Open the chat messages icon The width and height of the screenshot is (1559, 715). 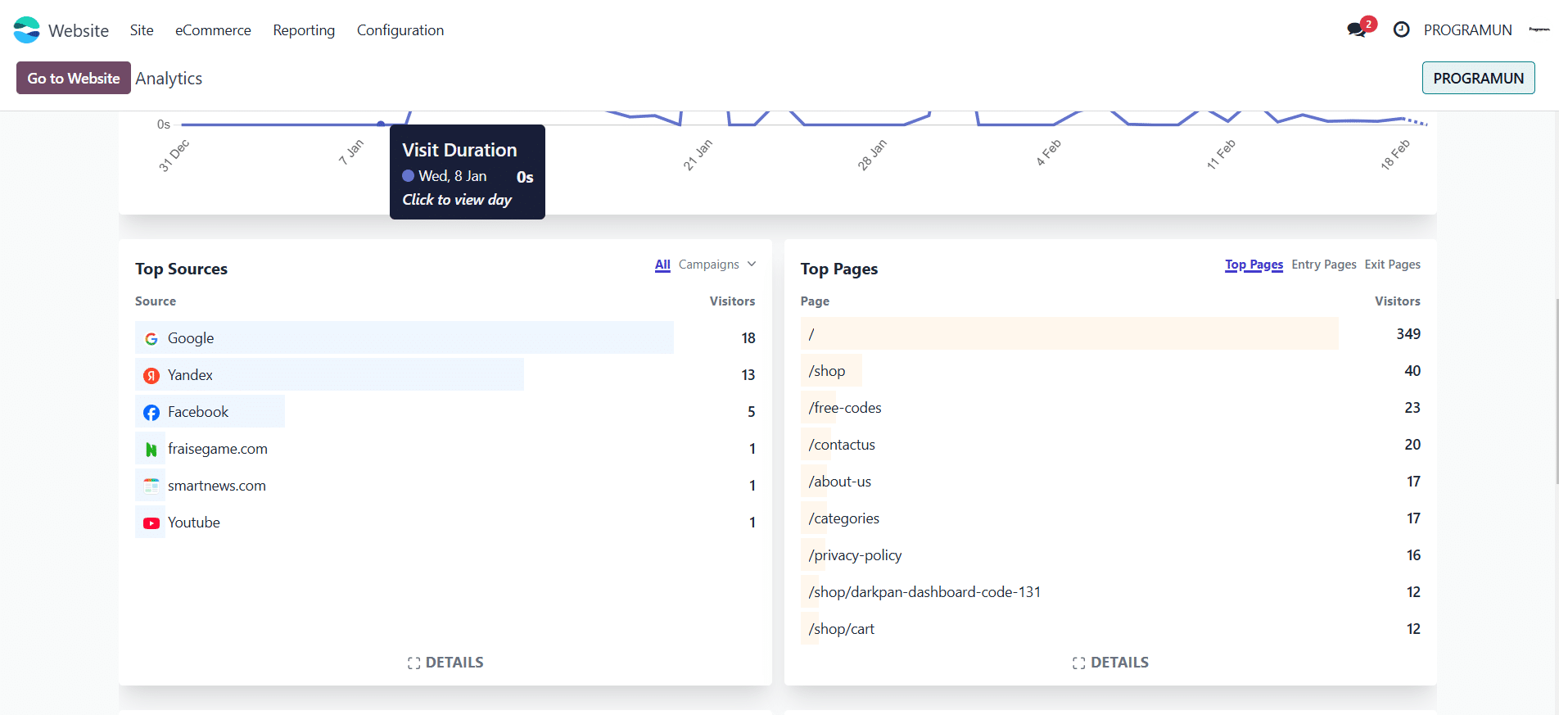pos(1357,30)
